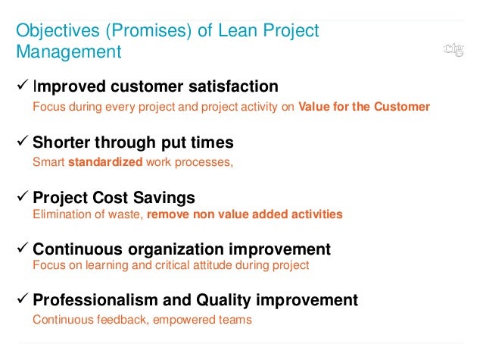Image resolution: width=483 pixels, height=363 pixels.
Task: Click the slide title Objectives of Lean Project
Action: [x=167, y=31]
